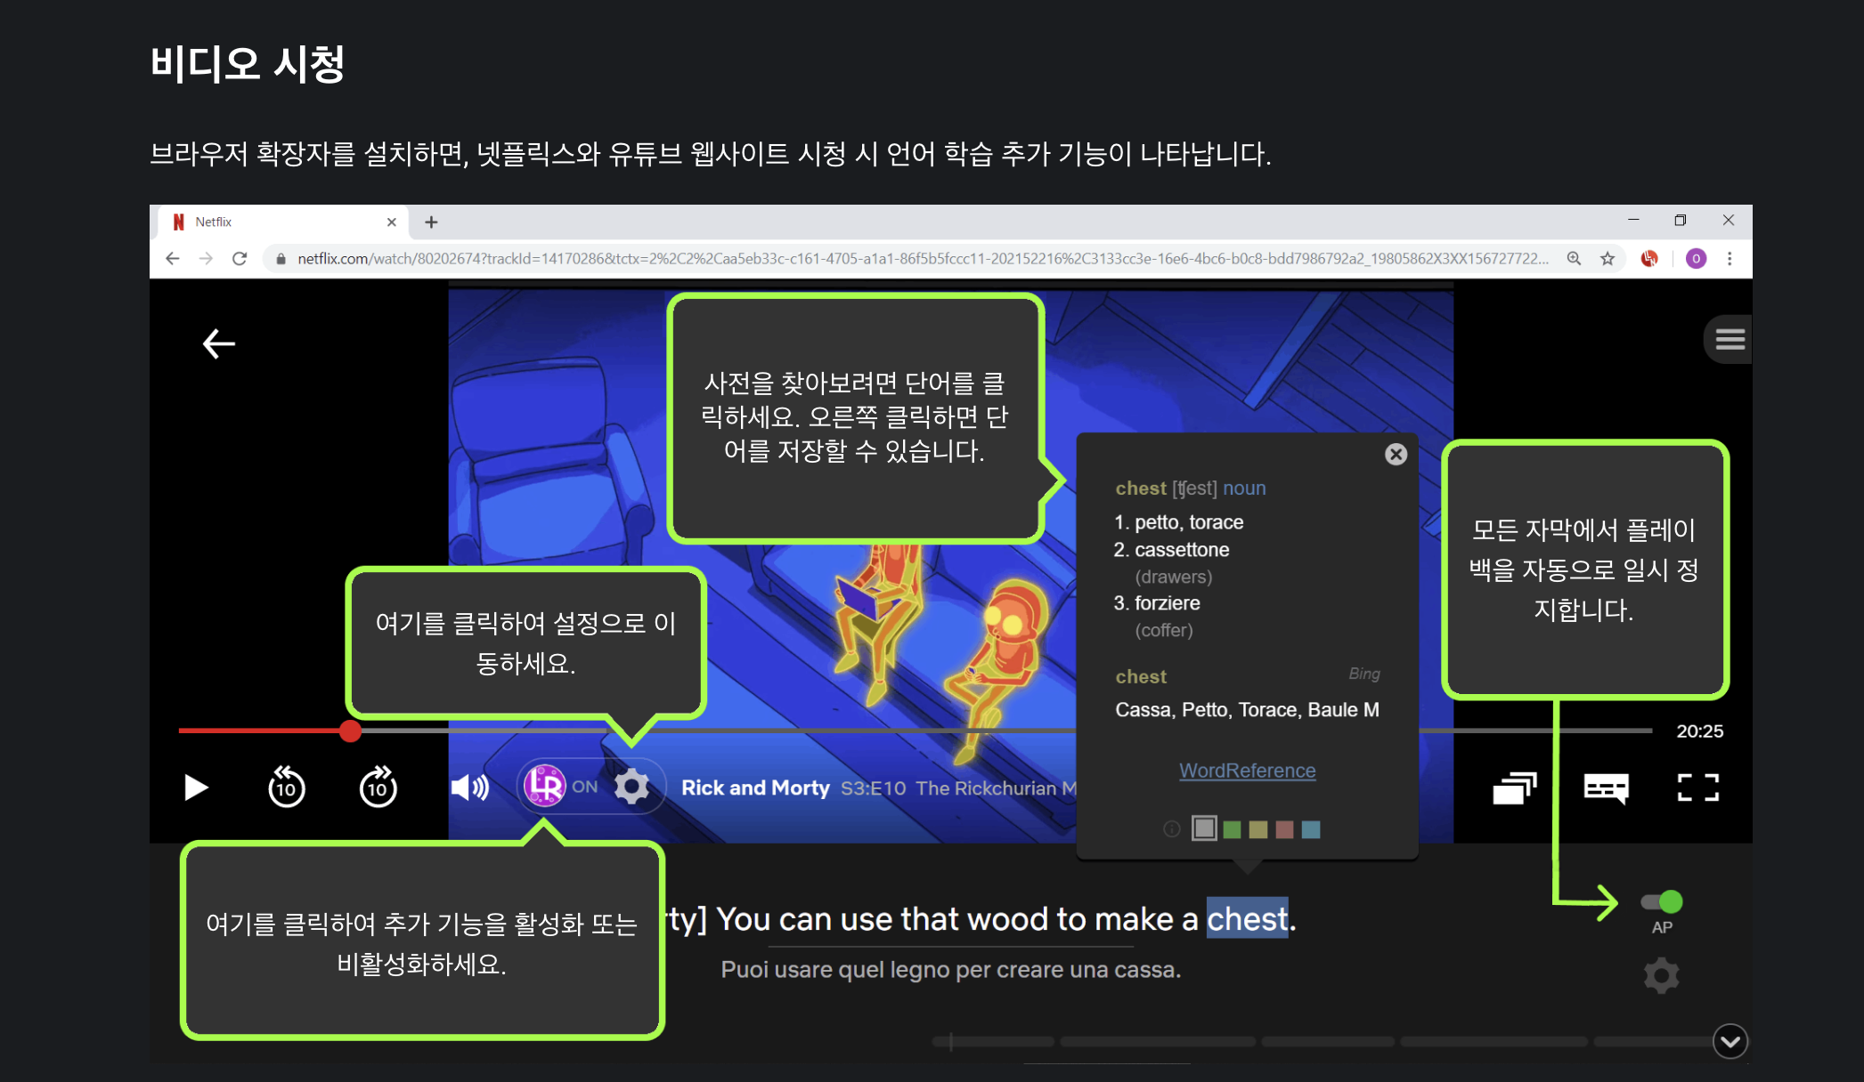Screen dimensions: 1864x1082
Task: Toggle the AP auto-pause switch
Action: 1662,902
